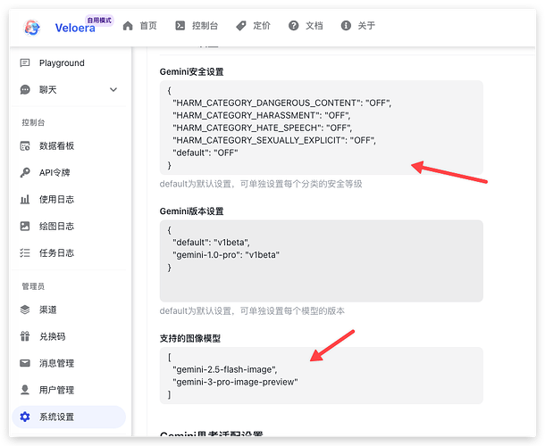Click the layers icon for 渠道
Viewport: 545px width, 446px height.
point(25,310)
